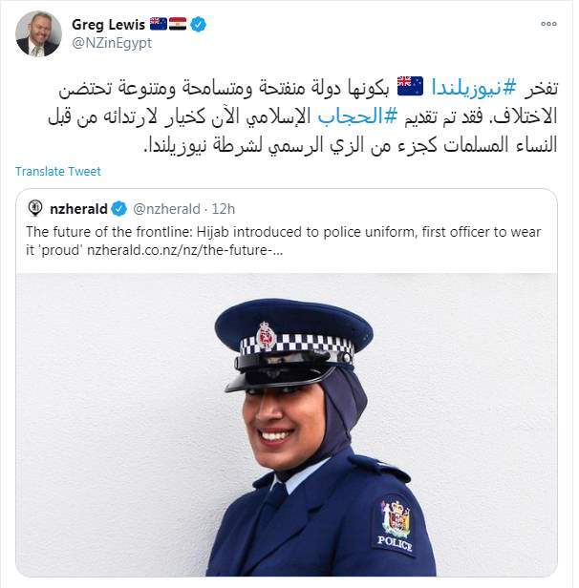The height and width of the screenshot is (588, 579).
Task: Open the #نيوزيلندا hashtag
Action: point(475,88)
